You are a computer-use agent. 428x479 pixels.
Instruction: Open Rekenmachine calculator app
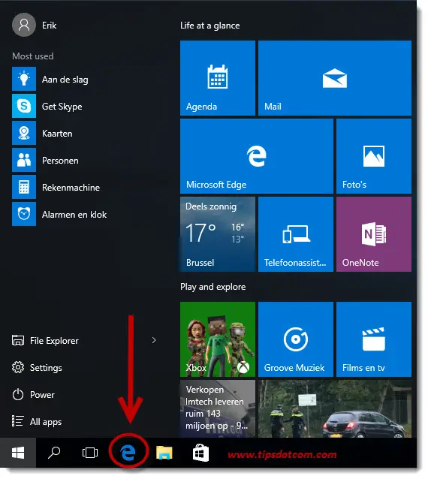(56, 187)
